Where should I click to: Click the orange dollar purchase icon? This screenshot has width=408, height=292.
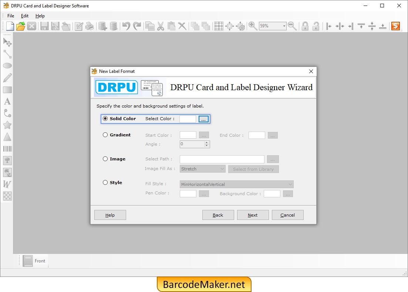click(x=395, y=26)
